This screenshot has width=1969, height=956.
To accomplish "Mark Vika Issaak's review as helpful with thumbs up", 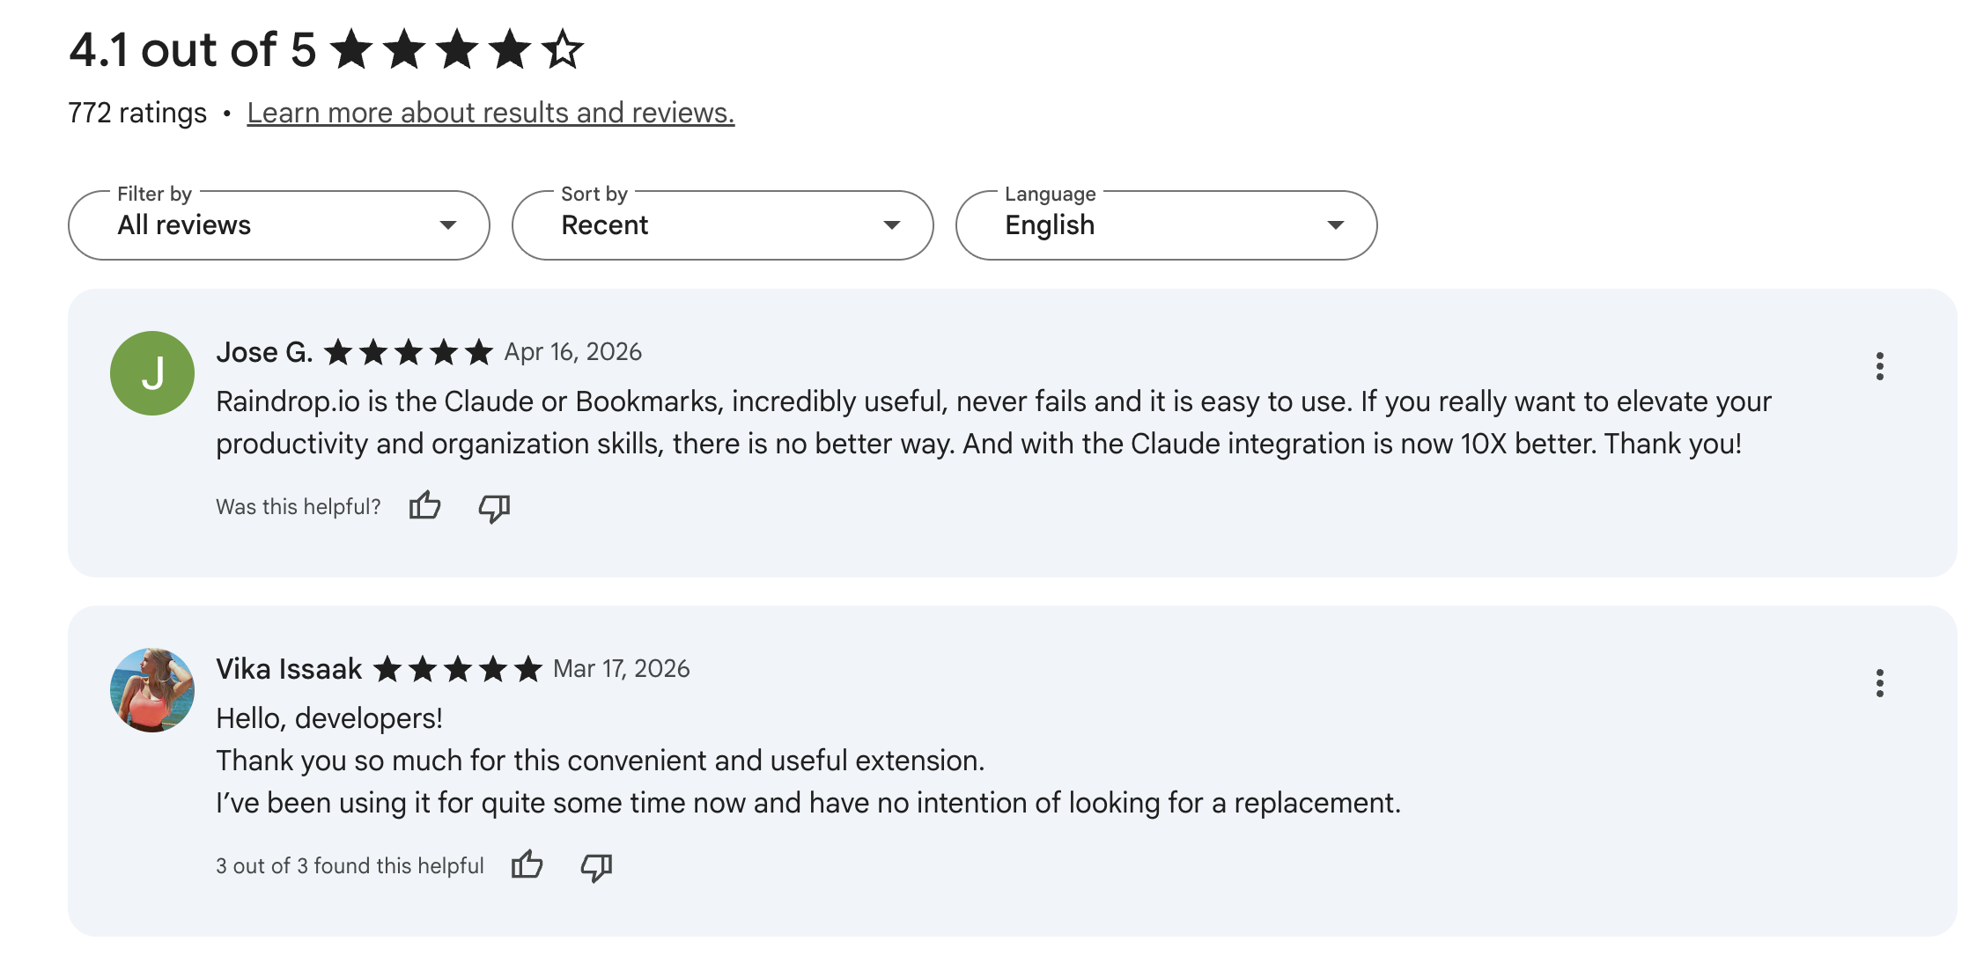I will [x=527, y=865].
